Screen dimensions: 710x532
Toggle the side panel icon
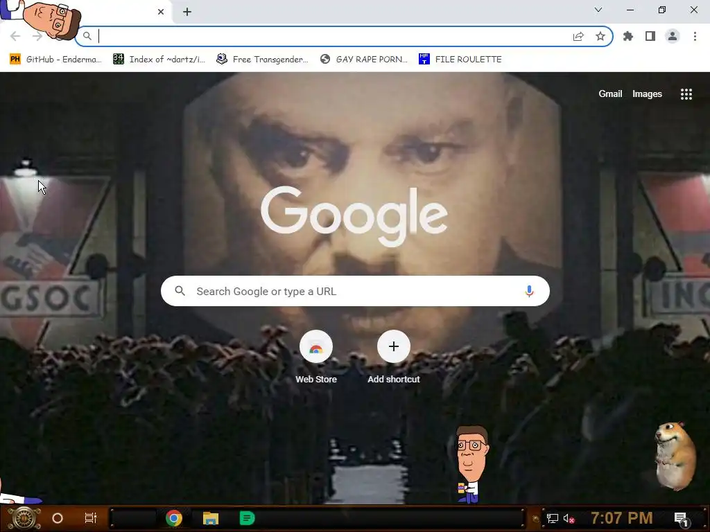tap(650, 36)
